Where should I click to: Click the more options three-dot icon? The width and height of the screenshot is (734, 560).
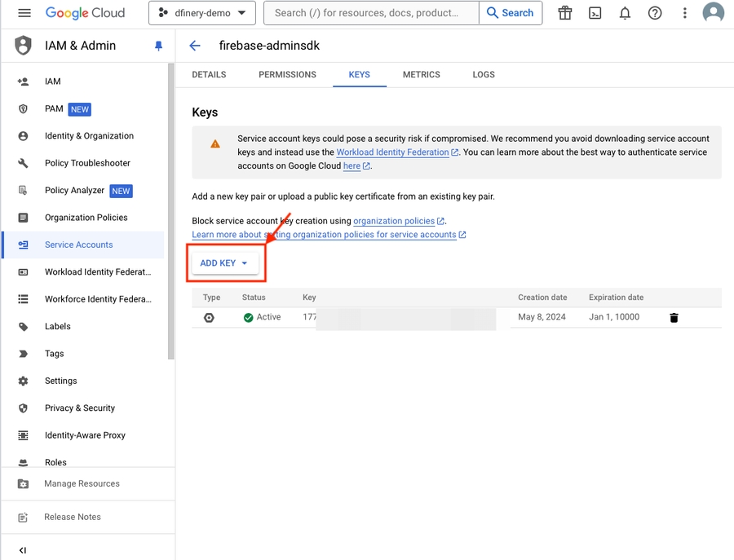pyautogui.click(x=684, y=12)
